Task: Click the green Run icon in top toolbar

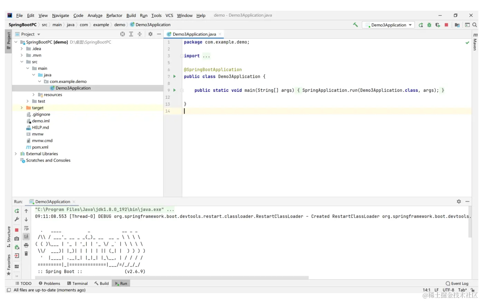Action: pyautogui.click(x=421, y=25)
